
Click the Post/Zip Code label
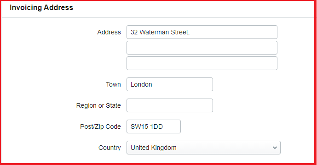(100, 126)
